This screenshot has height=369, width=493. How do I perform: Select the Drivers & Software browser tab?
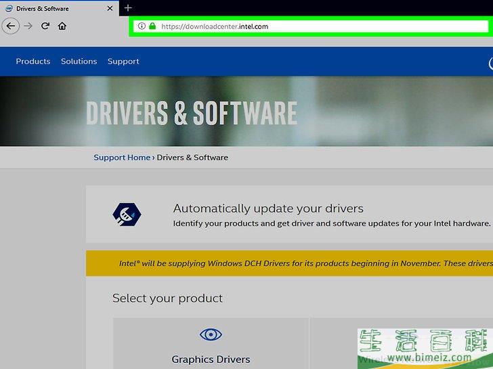click(x=60, y=8)
